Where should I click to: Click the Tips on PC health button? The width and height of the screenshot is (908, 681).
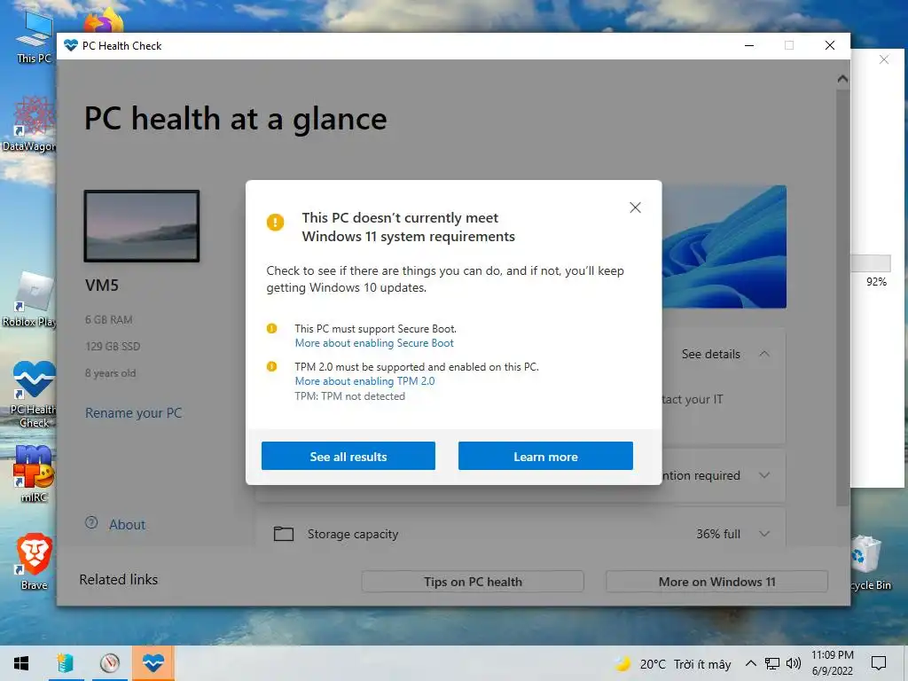473,582
